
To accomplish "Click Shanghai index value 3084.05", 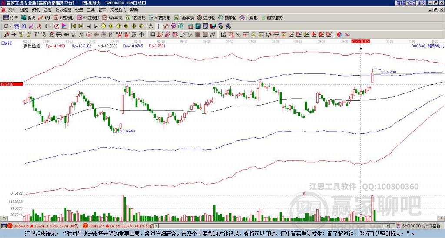I will (21, 226).
